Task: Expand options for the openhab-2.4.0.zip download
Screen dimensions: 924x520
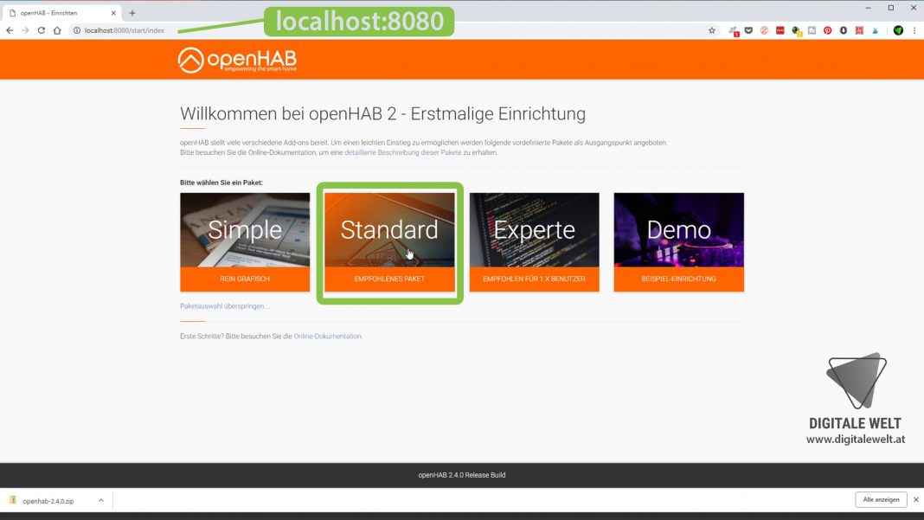Action: tap(99, 499)
